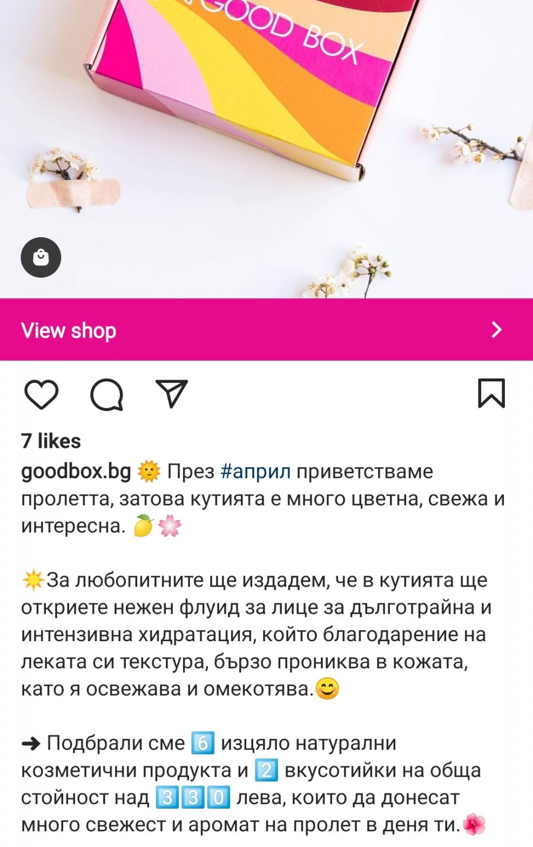Viewport: 533px width, 847px height.
Task: Tap the pink hibiscus emoji at caption end
Action: click(475, 825)
